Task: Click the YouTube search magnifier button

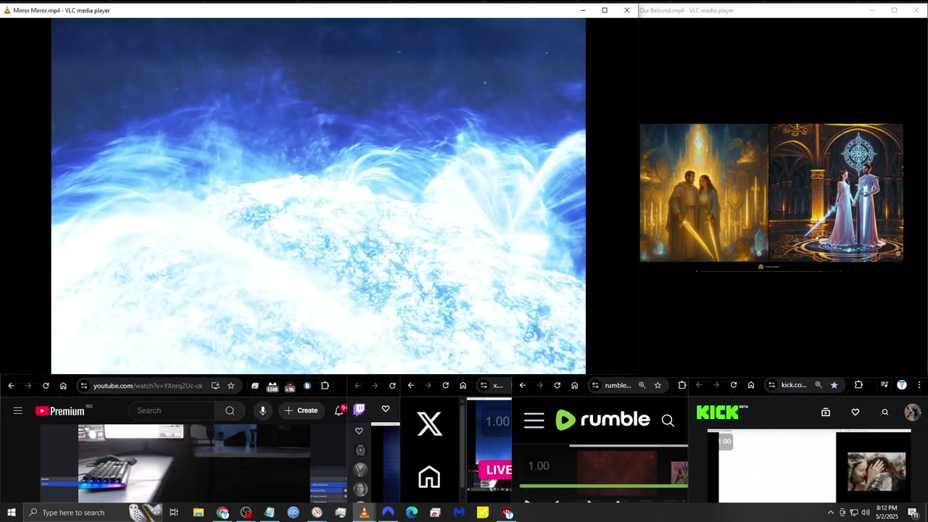Action: [230, 410]
